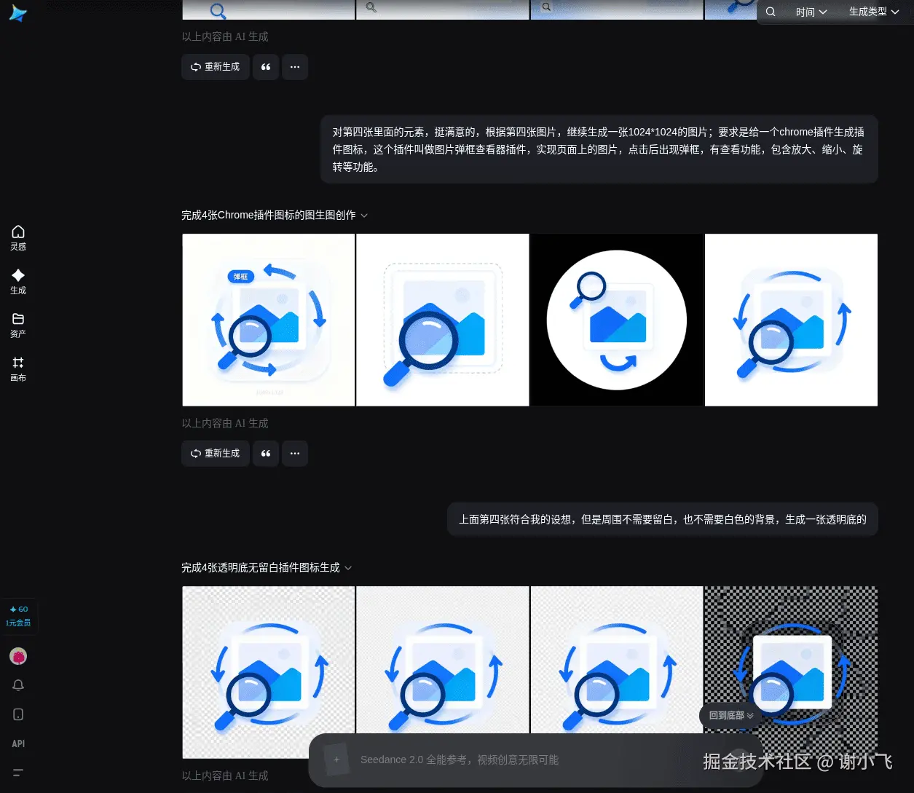The image size is (914, 793).
Task: Click the quote icon under the Chrome icon results
Action: (x=265, y=453)
